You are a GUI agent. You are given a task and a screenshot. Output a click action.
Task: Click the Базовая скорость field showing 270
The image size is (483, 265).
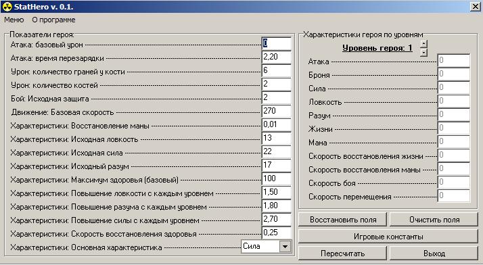(x=276, y=112)
